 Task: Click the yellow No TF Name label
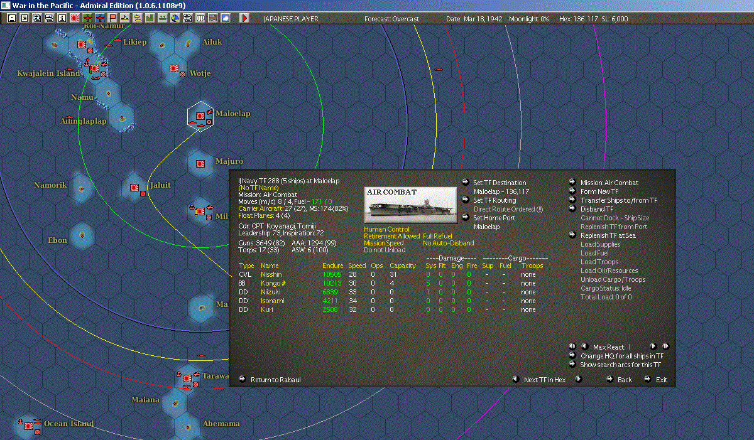[258, 188]
